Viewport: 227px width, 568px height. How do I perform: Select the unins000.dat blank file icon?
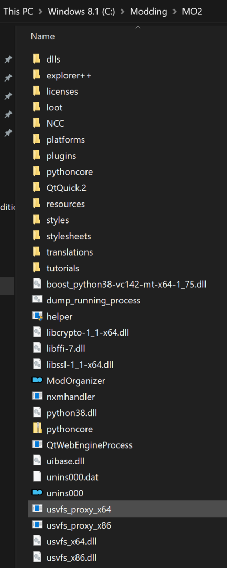(x=37, y=477)
